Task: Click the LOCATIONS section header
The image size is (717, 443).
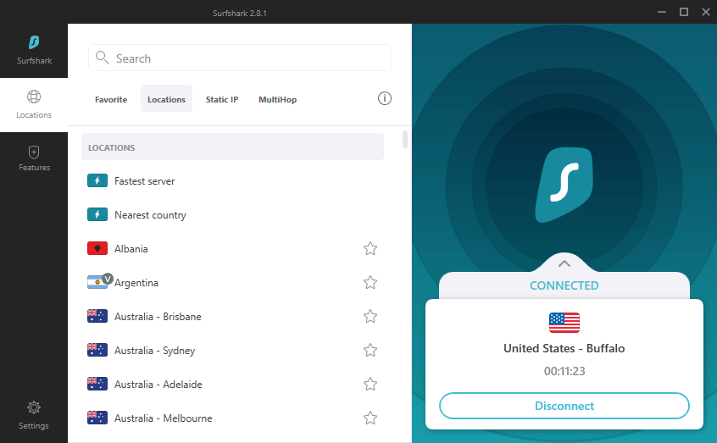Action: pyautogui.click(x=232, y=147)
